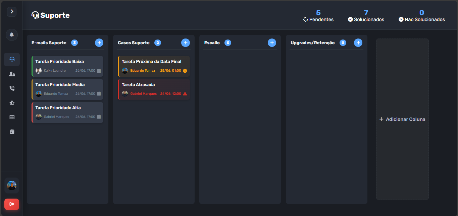This screenshot has width=458, height=216.
Task: Add a task to Casos Suporte column
Action: (186, 43)
